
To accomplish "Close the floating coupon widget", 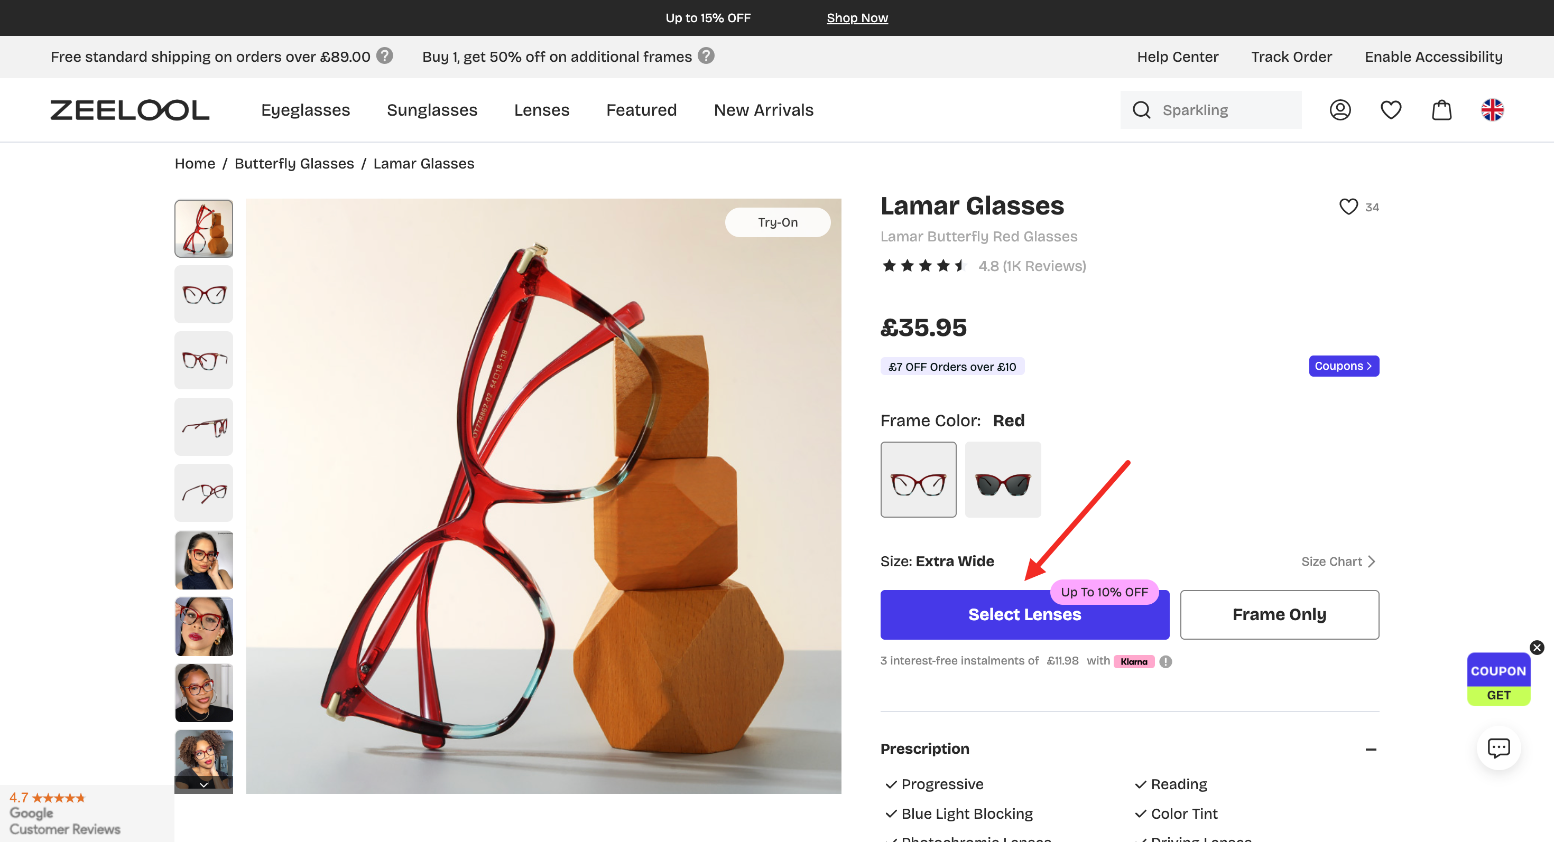I will click(1537, 647).
